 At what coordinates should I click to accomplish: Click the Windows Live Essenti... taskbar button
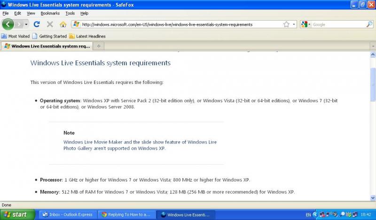coord(186,214)
